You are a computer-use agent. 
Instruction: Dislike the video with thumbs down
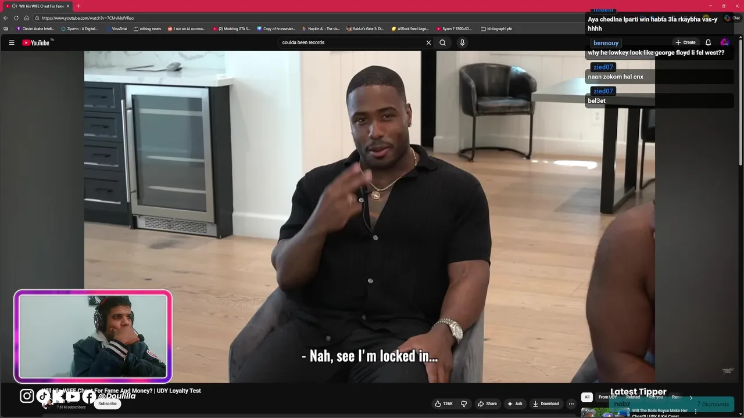click(464, 403)
